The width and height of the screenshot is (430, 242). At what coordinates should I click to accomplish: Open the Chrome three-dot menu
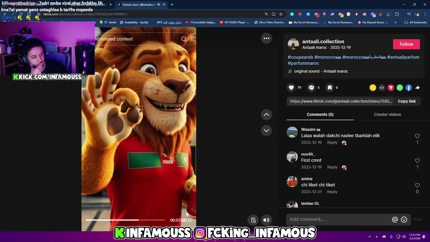425,14
